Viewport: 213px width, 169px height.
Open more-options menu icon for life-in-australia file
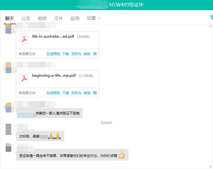click(x=95, y=54)
